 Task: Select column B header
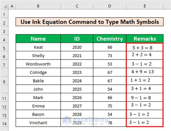click(x=38, y=6)
